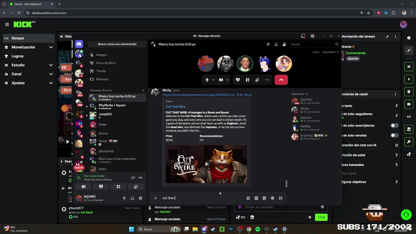Edit stream information pencil icon
The height and width of the screenshot is (234, 416).
pos(387,36)
